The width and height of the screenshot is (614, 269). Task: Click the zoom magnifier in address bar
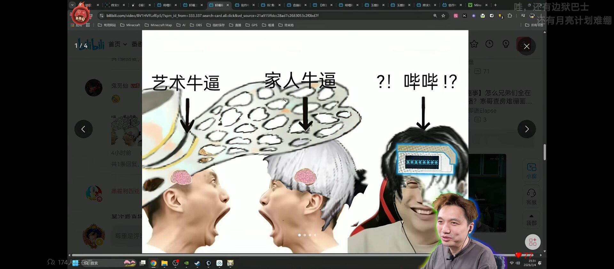point(435,16)
